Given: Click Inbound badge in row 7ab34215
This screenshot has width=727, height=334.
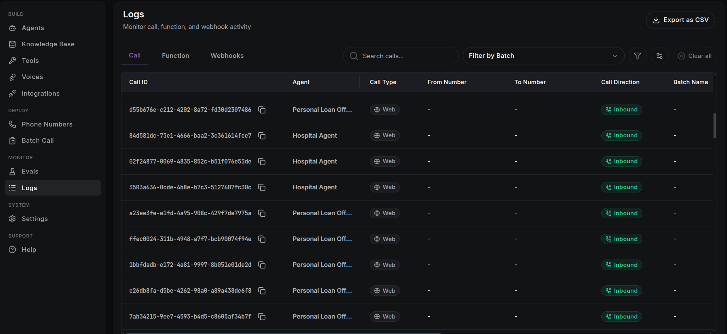Looking at the screenshot, I should coord(621,316).
